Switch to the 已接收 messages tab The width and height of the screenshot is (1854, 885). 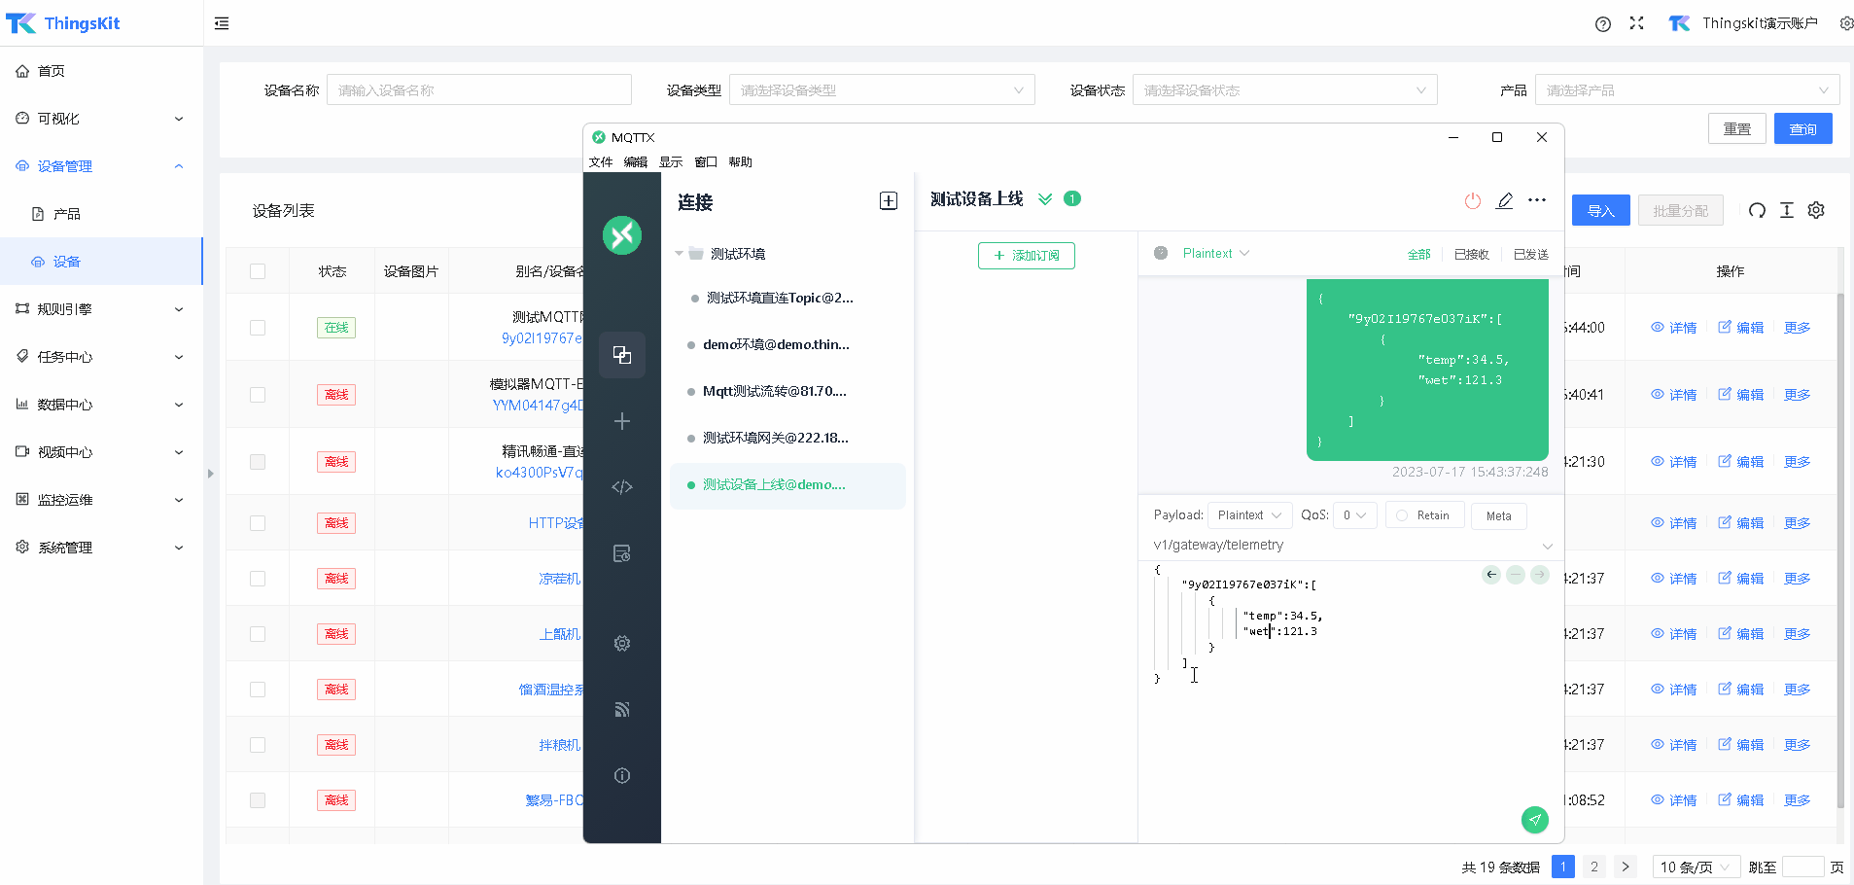1471,254
